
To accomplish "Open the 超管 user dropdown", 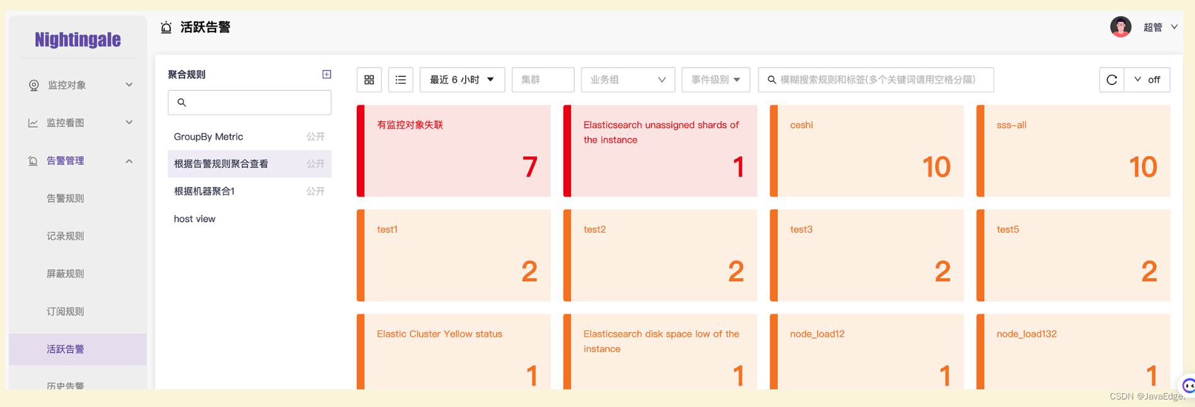I will tap(1160, 27).
